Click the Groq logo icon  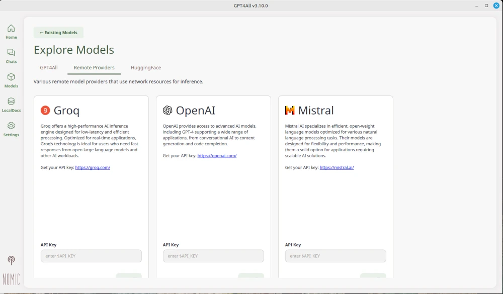tap(45, 110)
